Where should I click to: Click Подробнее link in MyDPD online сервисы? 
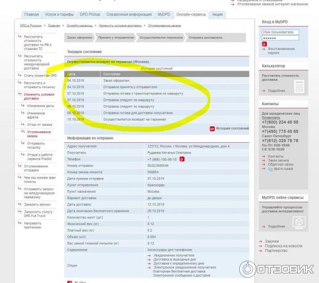click(276, 227)
